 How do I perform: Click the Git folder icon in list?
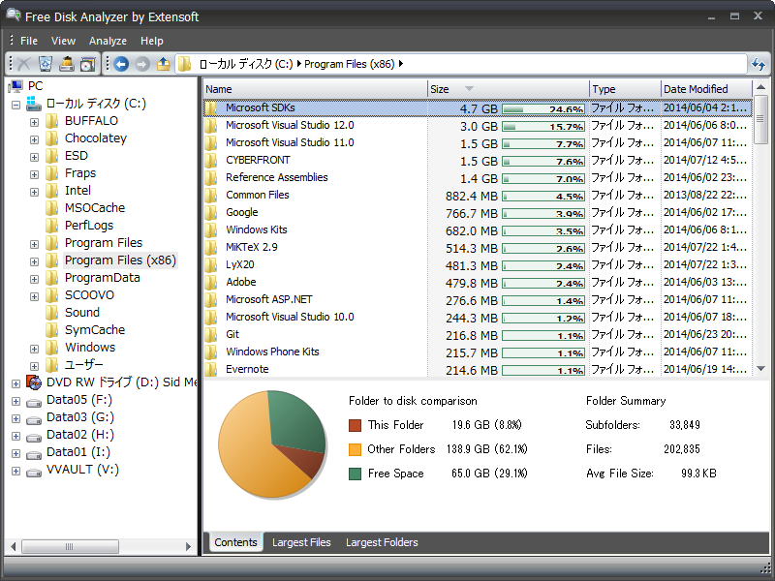pyautogui.click(x=211, y=334)
